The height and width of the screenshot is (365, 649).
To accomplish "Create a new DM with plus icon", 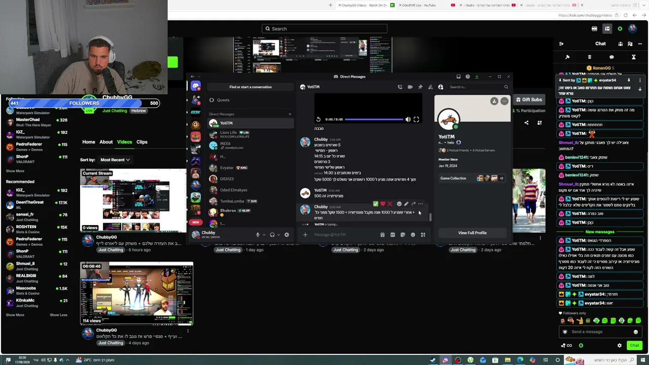I will (290, 114).
